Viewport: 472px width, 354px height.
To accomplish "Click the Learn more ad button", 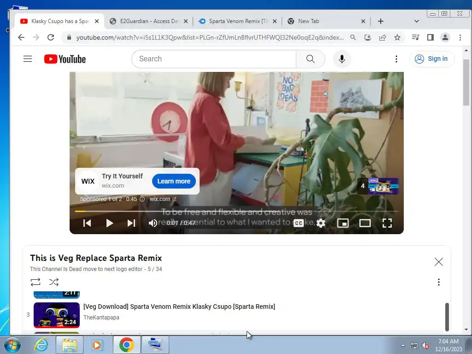I will click(174, 181).
